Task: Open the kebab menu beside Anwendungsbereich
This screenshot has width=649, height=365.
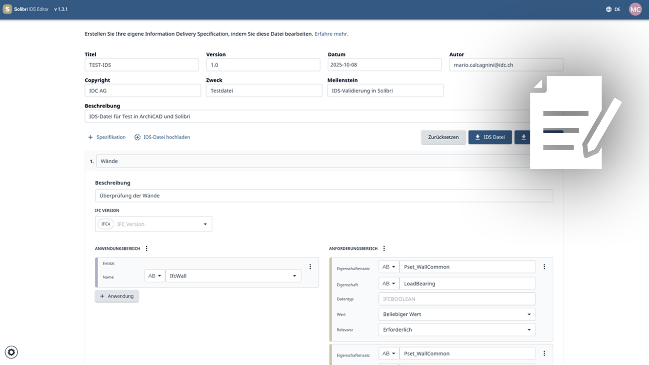Action: (147, 248)
